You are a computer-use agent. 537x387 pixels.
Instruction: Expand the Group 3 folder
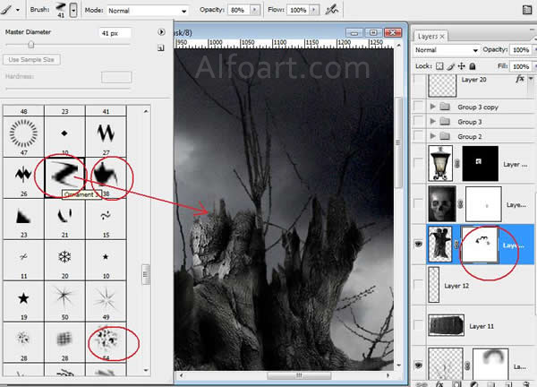click(432, 121)
